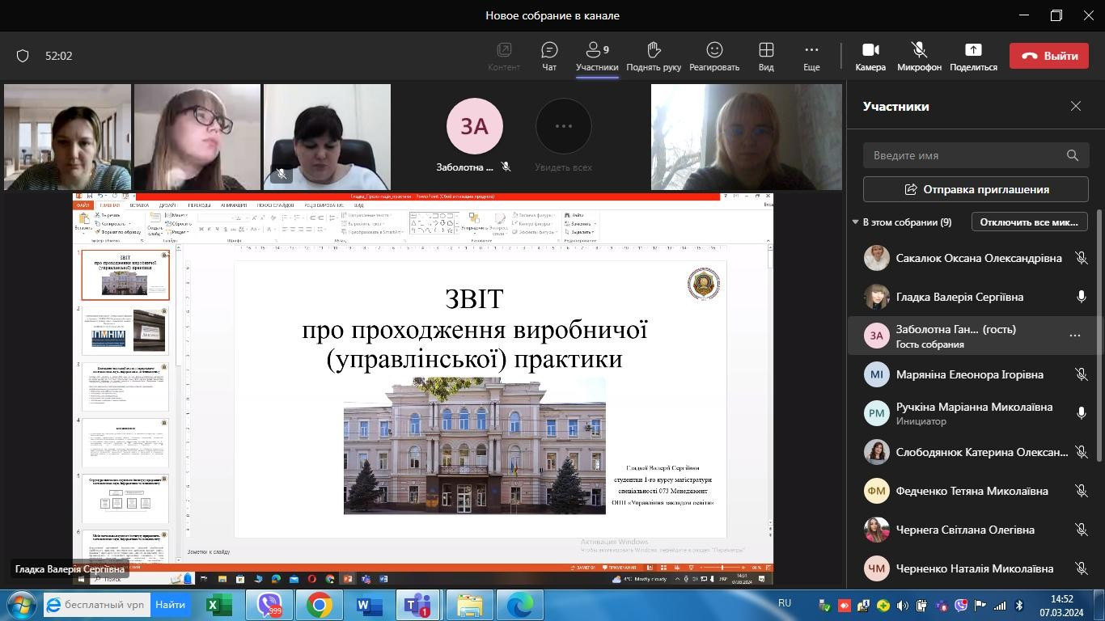This screenshot has width=1105, height=621.
Task: Collapse the 'В этом собрании' list
Action: pos(855,222)
